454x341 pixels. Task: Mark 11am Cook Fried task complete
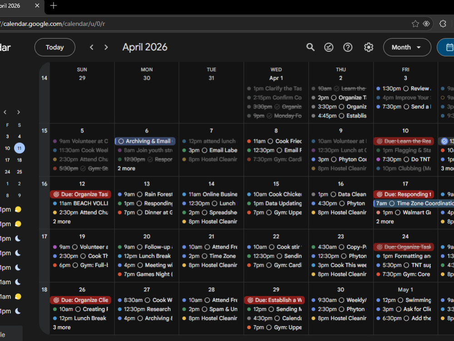tap(270, 141)
